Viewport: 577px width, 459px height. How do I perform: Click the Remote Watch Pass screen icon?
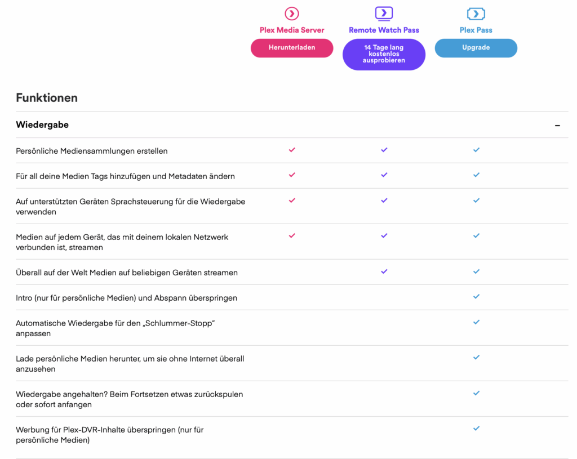point(384,14)
